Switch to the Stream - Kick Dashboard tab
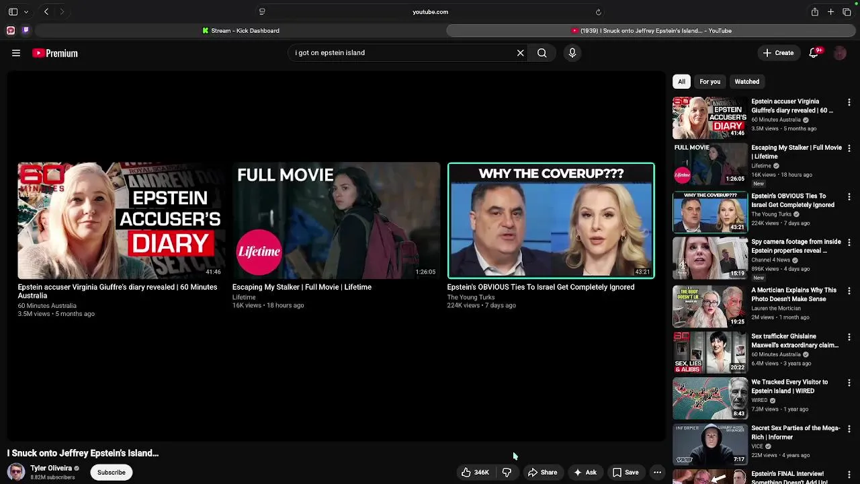The image size is (860, 484). (x=241, y=30)
